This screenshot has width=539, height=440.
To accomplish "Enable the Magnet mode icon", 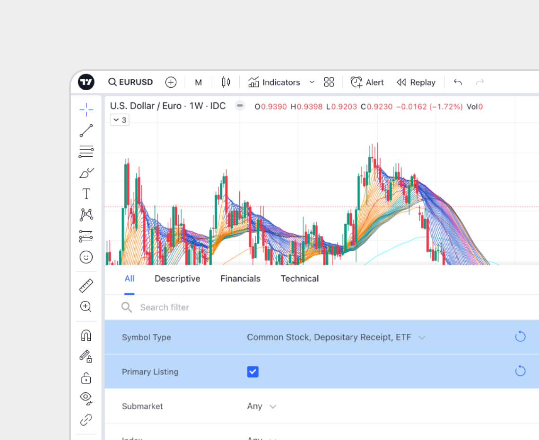I will pos(86,335).
